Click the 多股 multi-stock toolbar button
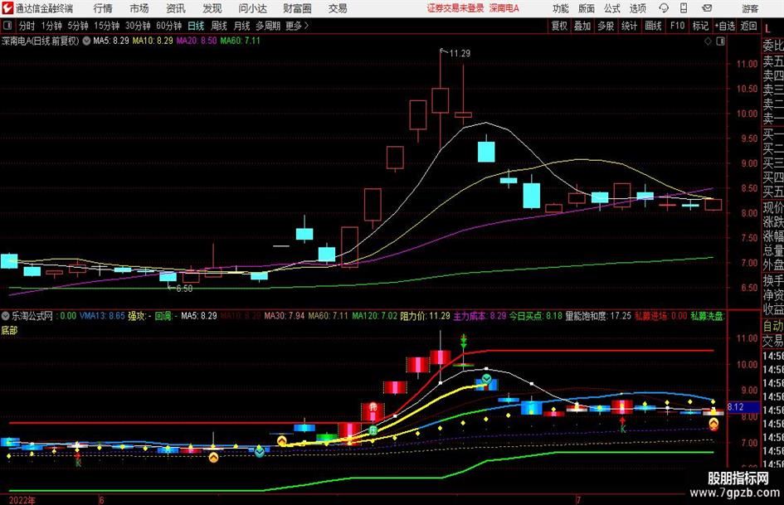 (x=606, y=26)
